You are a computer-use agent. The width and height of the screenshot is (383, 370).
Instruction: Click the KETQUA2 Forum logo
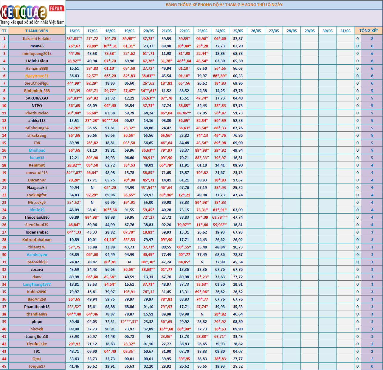(32, 13)
